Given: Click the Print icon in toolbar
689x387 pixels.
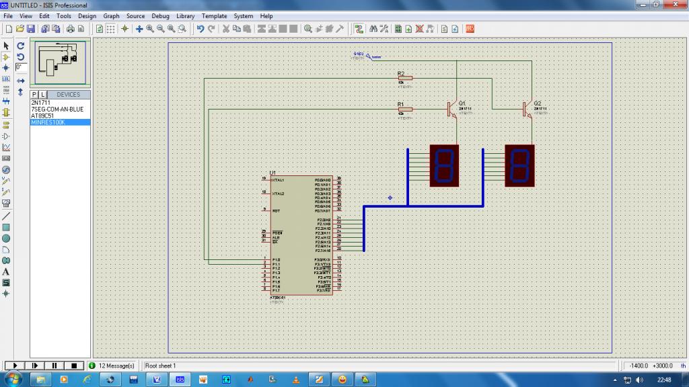Looking at the screenshot, I should point(70,29).
